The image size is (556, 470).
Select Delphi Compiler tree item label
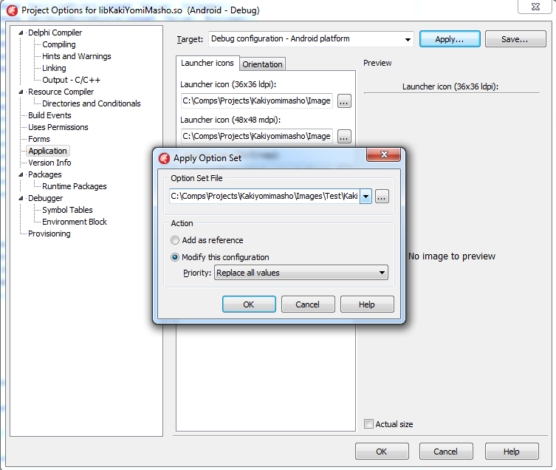click(55, 33)
